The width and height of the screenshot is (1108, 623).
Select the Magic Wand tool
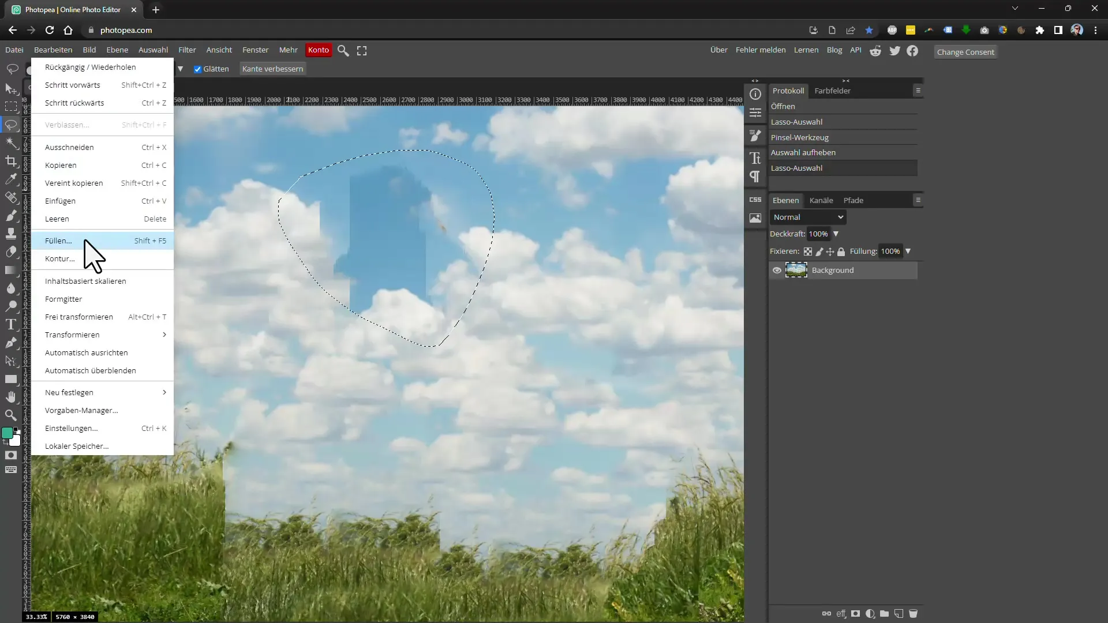tap(11, 142)
